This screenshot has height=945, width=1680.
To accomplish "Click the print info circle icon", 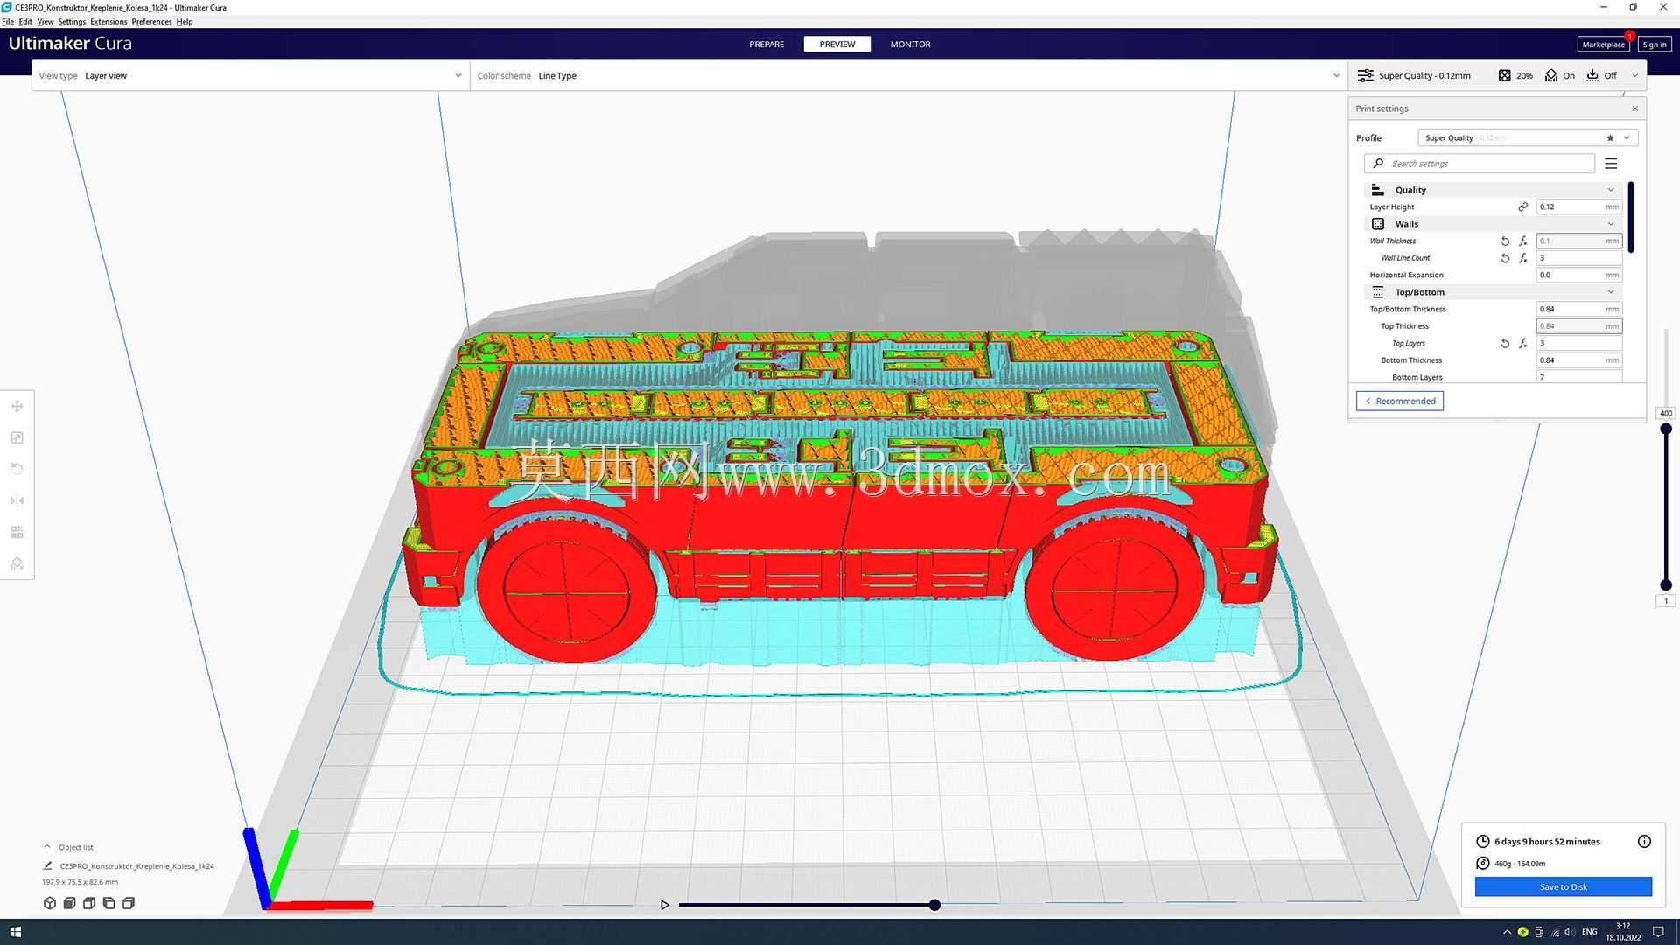I will pos(1644,841).
